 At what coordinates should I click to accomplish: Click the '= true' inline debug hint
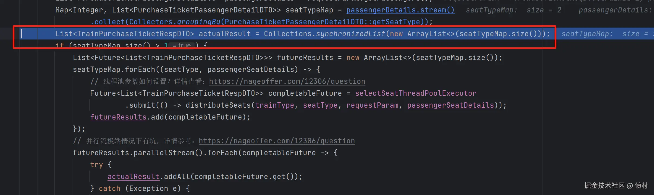[x=182, y=45]
